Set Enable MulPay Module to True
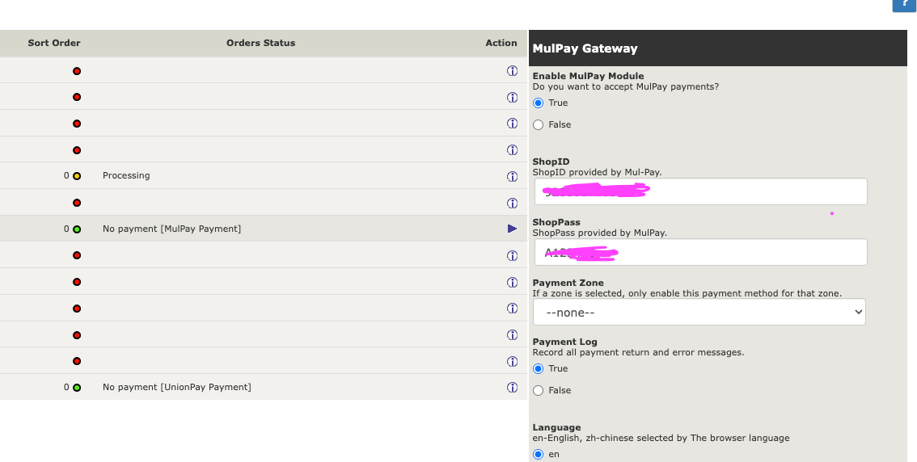 tap(538, 103)
